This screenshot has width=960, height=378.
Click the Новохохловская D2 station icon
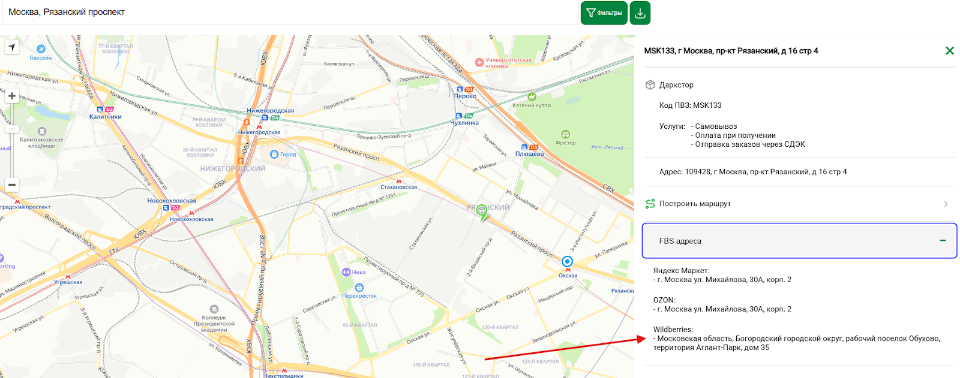172,208
